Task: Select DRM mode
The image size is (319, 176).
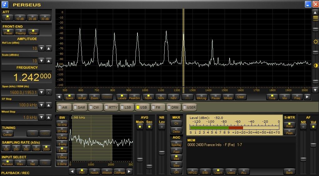Action: (174, 107)
